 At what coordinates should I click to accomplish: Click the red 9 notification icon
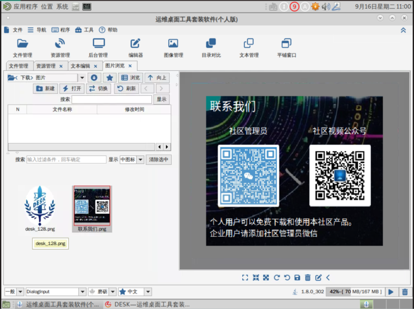pyautogui.click(x=294, y=7)
